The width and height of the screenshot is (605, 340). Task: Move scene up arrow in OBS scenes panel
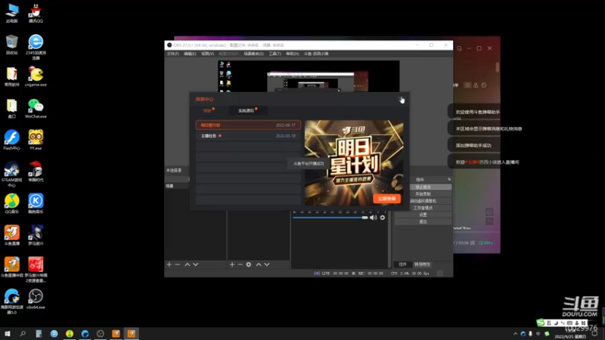click(x=188, y=264)
